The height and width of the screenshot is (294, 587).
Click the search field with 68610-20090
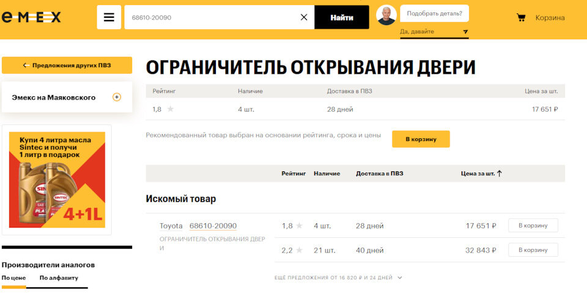point(220,17)
